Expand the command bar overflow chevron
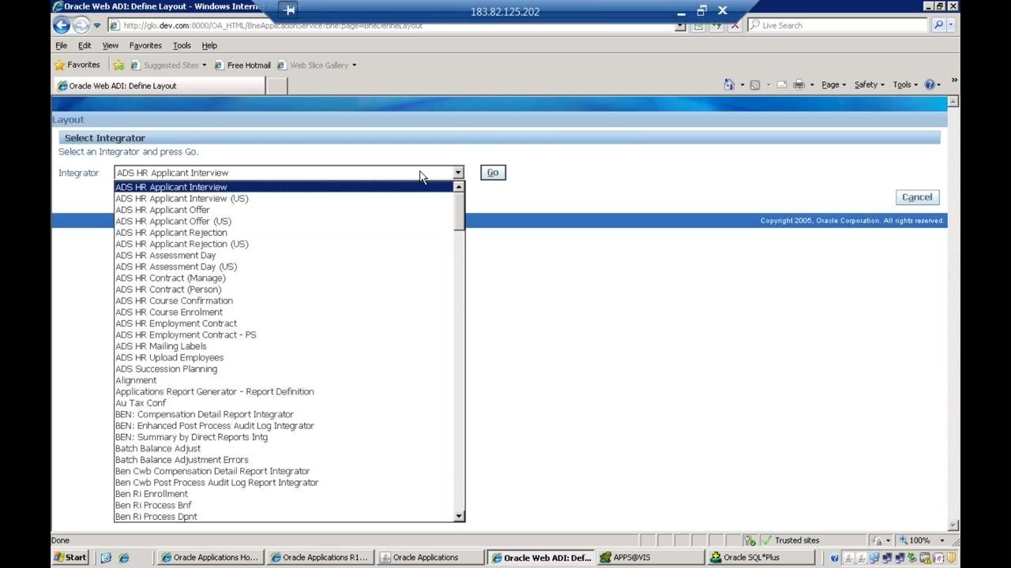This screenshot has width=1011, height=568. (x=954, y=80)
